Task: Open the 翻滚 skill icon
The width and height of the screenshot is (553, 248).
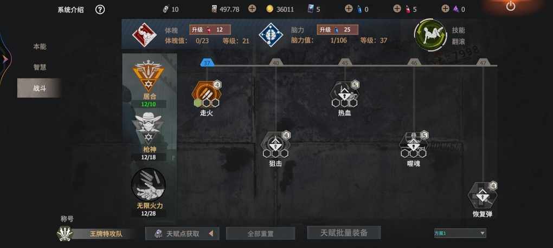Action: pos(430,35)
